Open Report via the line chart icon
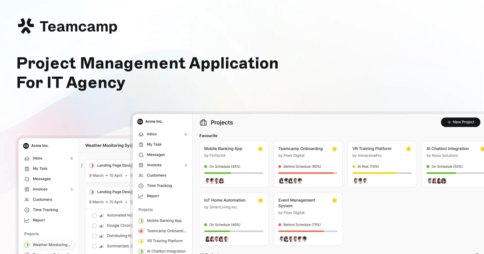This screenshot has width=484, height=254. pos(141,196)
